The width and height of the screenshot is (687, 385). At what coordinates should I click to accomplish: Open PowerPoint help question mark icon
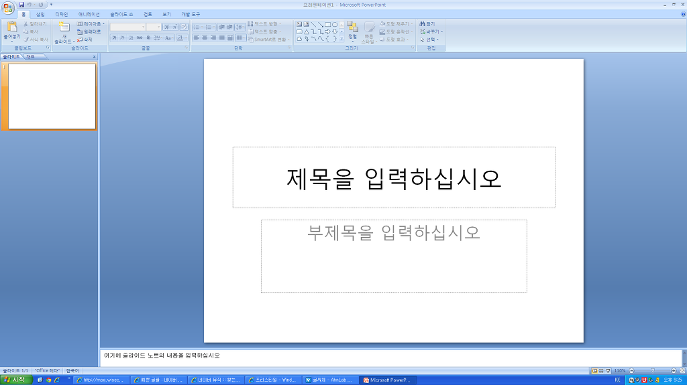pyautogui.click(x=682, y=14)
